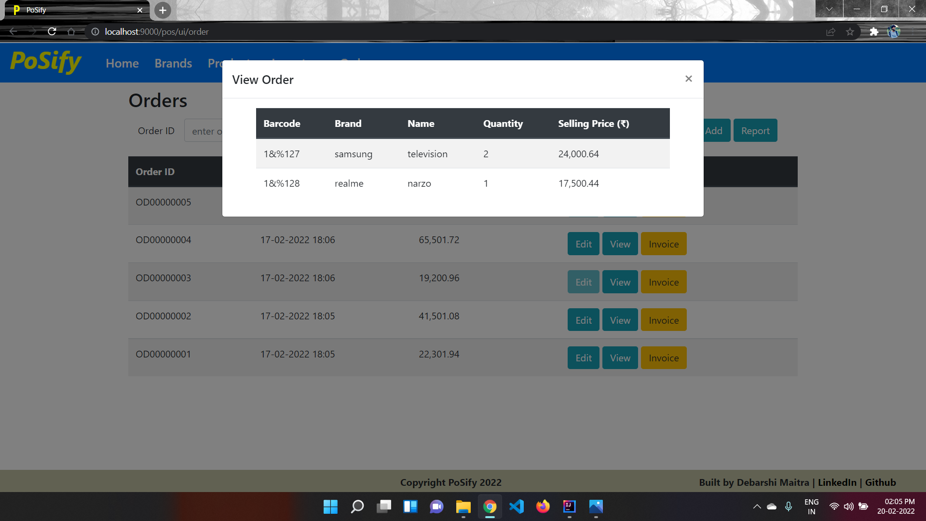The height and width of the screenshot is (521, 926).
Task: Close the View Order modal
Action: pos(688,79)
